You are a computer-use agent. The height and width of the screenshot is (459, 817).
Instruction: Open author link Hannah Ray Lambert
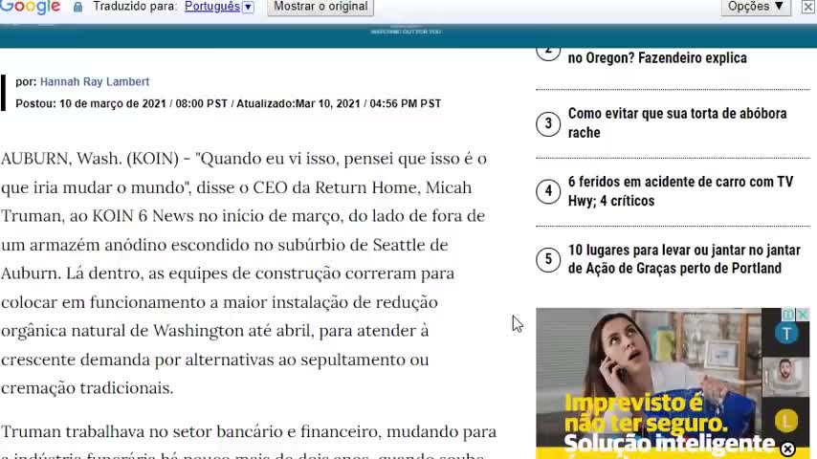95,82
